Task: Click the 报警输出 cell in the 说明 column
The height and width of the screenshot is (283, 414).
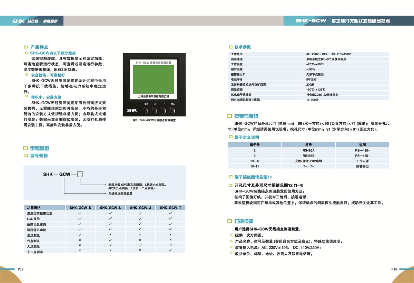Action: 363,166
